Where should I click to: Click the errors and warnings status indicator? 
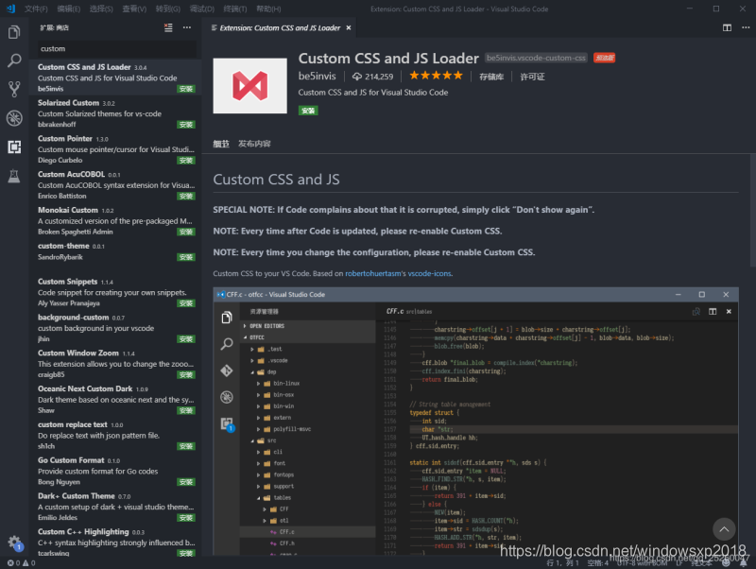[21, 562]
